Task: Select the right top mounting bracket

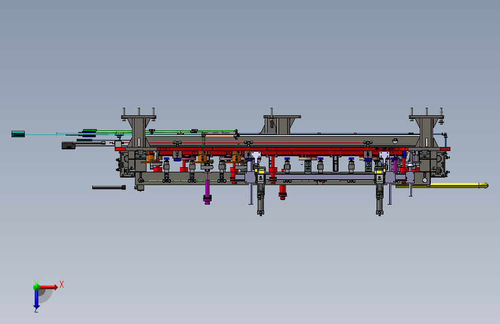Action: [x=427, y=131]
